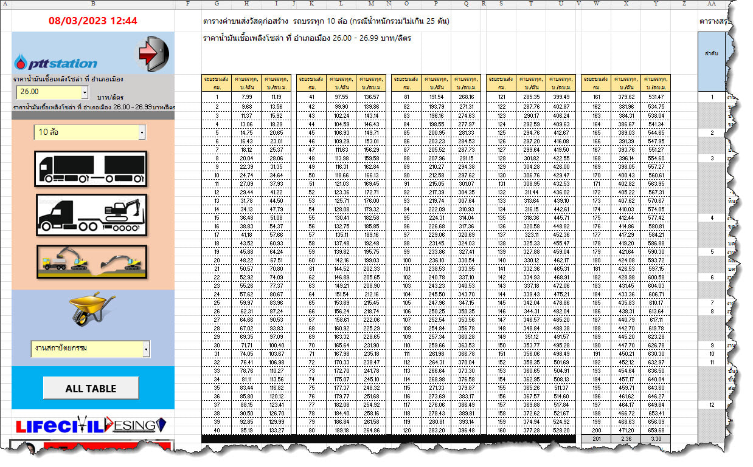This screenshot has height=467, width=753.
Task: Select column X header
Action: 626,4
